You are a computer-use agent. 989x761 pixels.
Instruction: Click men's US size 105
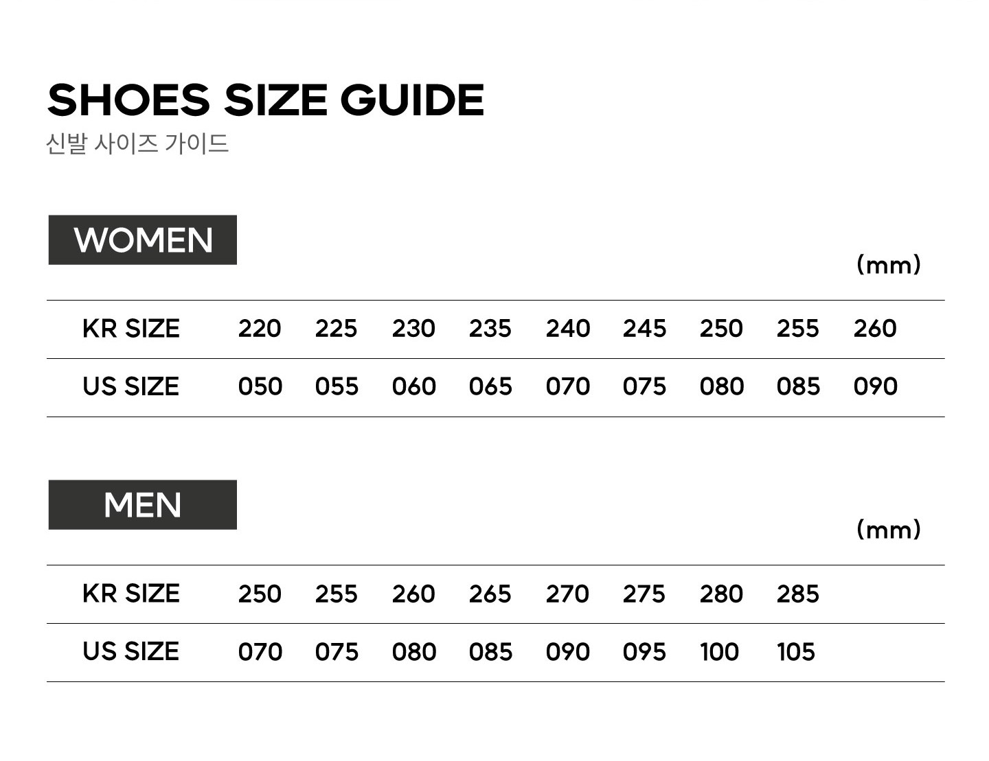796,651
